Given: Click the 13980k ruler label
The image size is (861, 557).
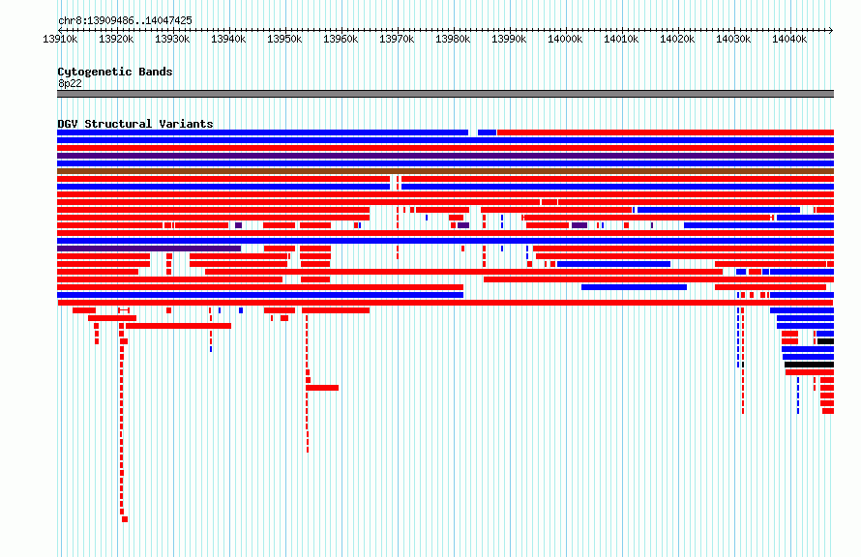Looking at the screenshot, I should tap(453, 39).
